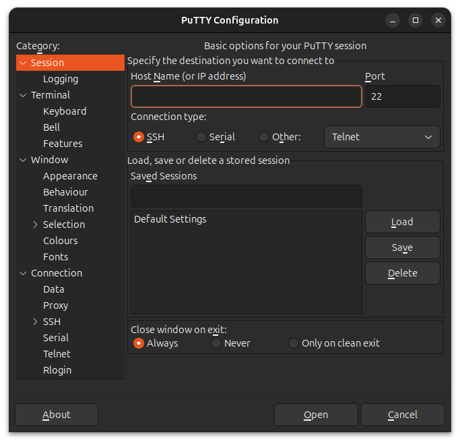This screenshot has height=443, width=460.
Task: Select the Connection category label
Action: tap(57, 273)
